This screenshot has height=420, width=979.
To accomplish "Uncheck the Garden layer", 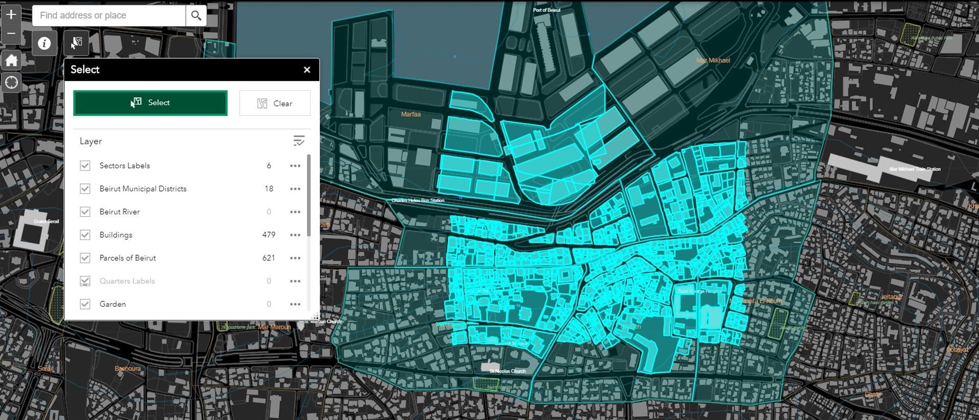I will pyautogui.click(x=85, y=304).
